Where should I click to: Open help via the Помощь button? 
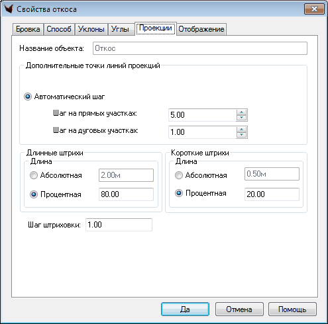click(292, 309)
